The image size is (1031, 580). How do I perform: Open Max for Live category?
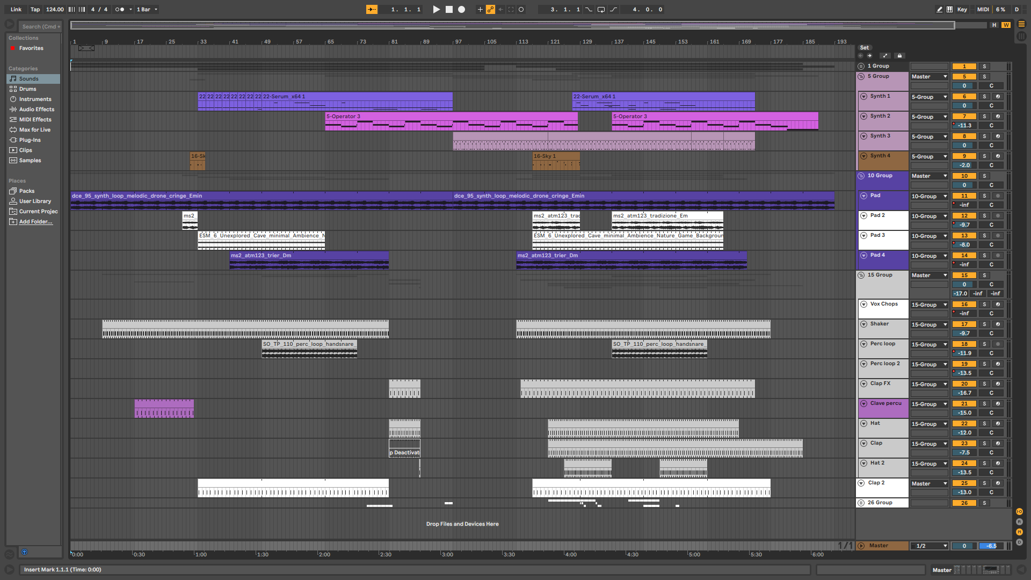pos(33,130)
